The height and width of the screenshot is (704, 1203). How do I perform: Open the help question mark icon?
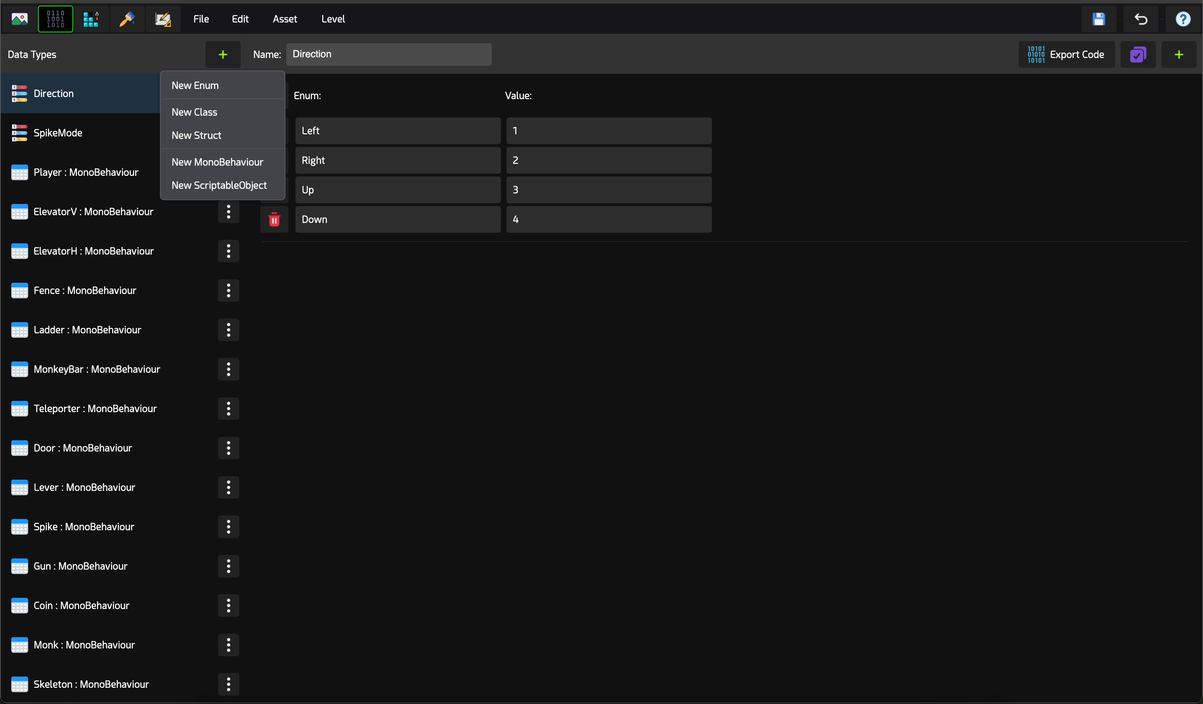[x=1183, y=19]
